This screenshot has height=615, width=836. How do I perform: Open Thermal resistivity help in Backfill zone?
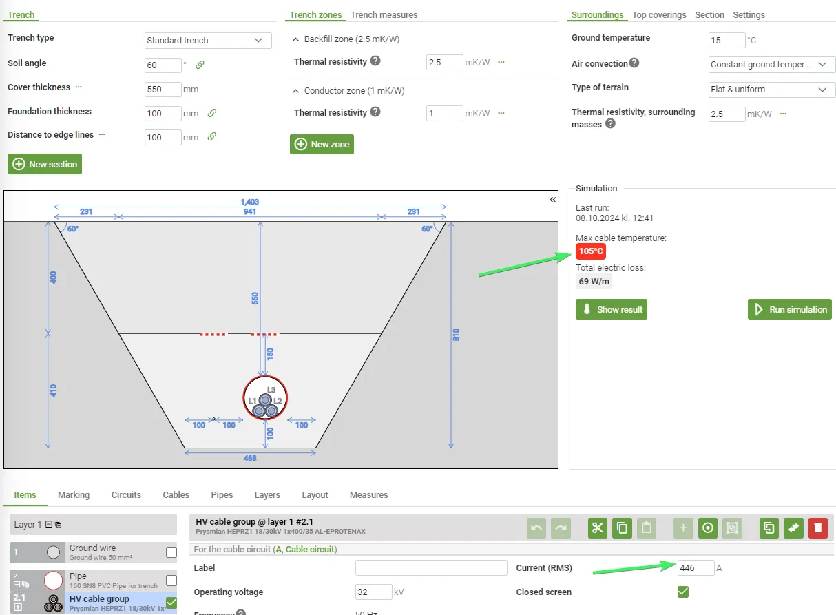click(375, 61)
